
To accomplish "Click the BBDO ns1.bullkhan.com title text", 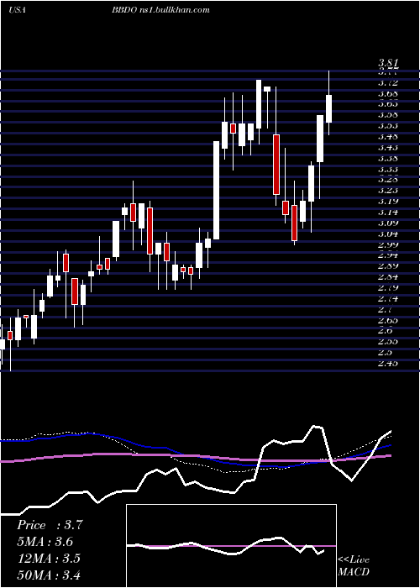I will [160, 10].
